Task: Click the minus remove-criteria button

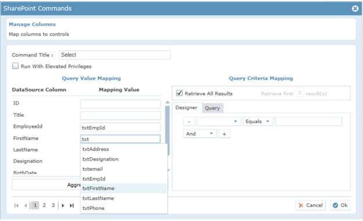Action: pos(189,121)
